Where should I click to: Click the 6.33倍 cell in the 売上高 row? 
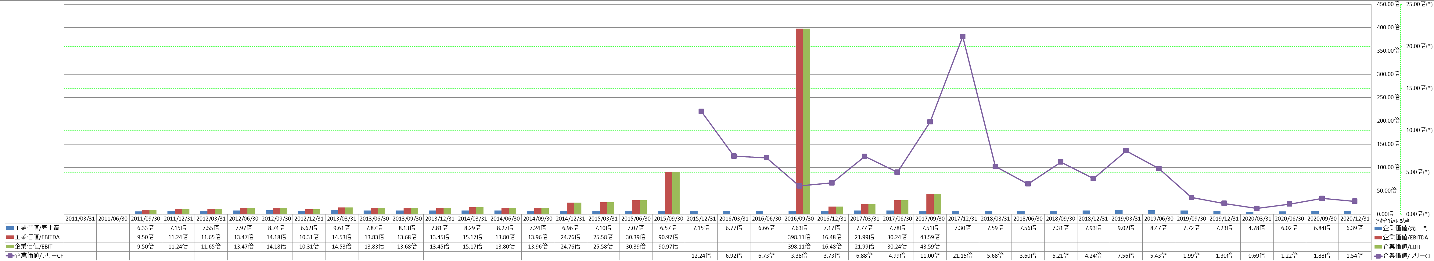tap(146, 228)
